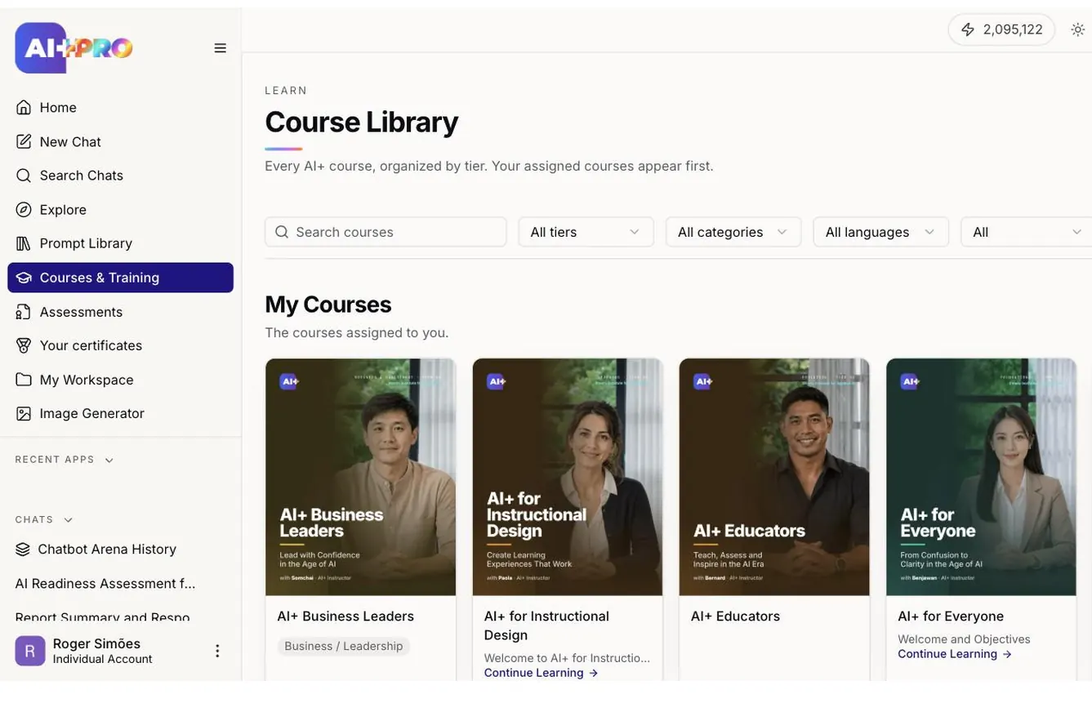The image size is (1092, 712).
Task: Click the Search Chats magnifier icon
Action: click(24, 176)
